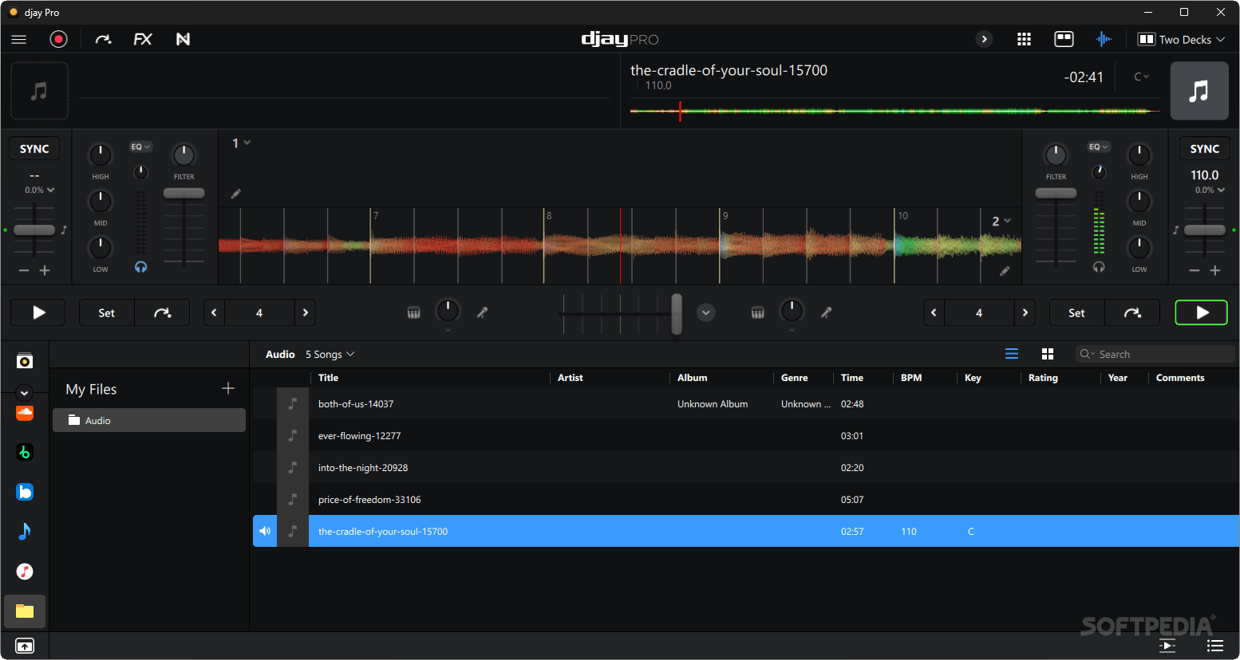Open the left deck EQ dropdown
Screen dimensions: 1240x660
click(140, 147)
